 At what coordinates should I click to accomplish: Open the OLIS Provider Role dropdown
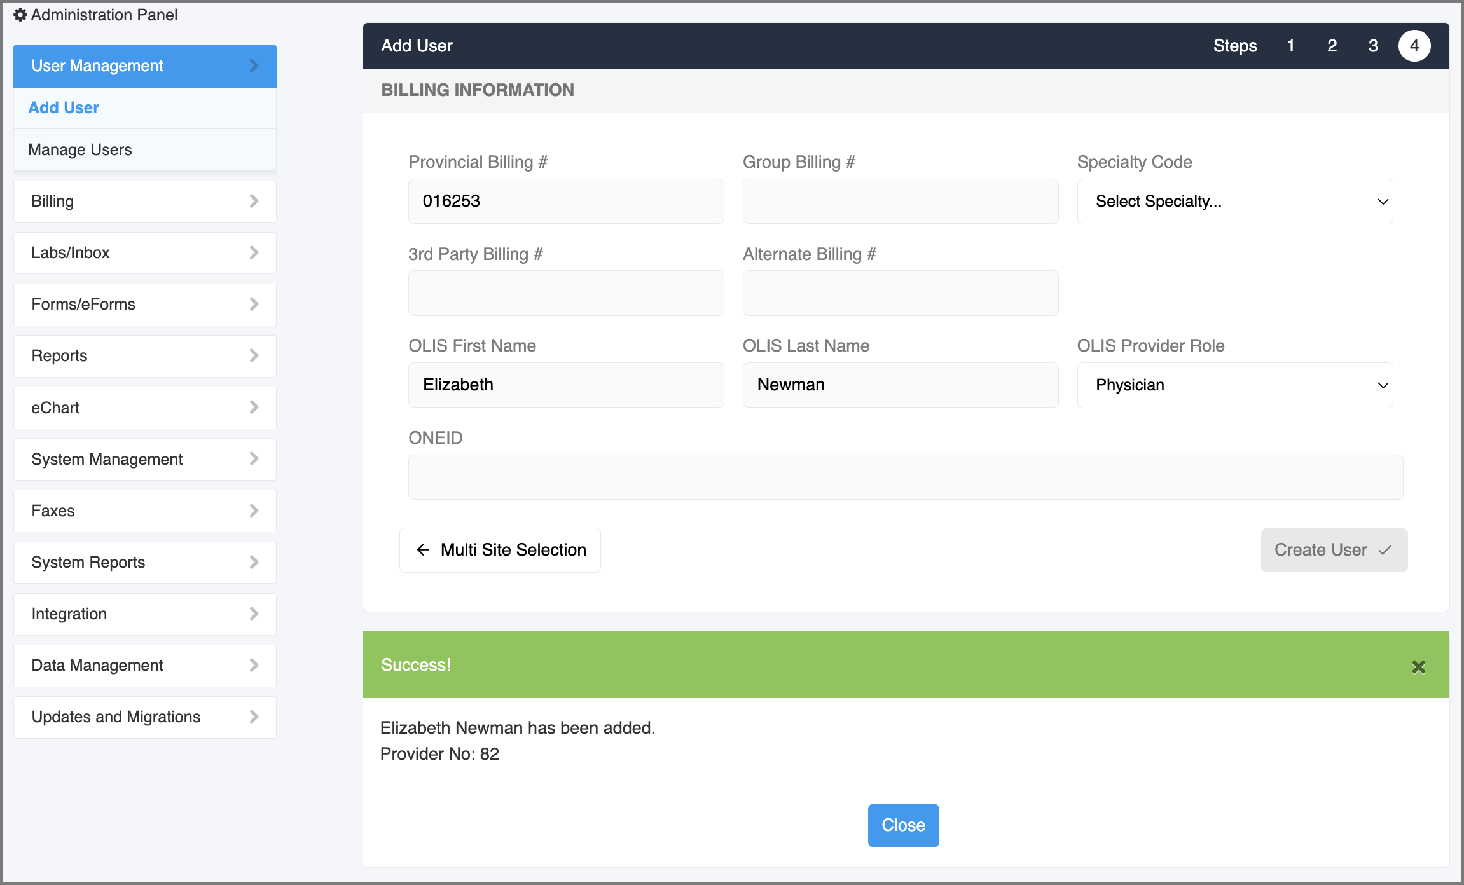1235,385
